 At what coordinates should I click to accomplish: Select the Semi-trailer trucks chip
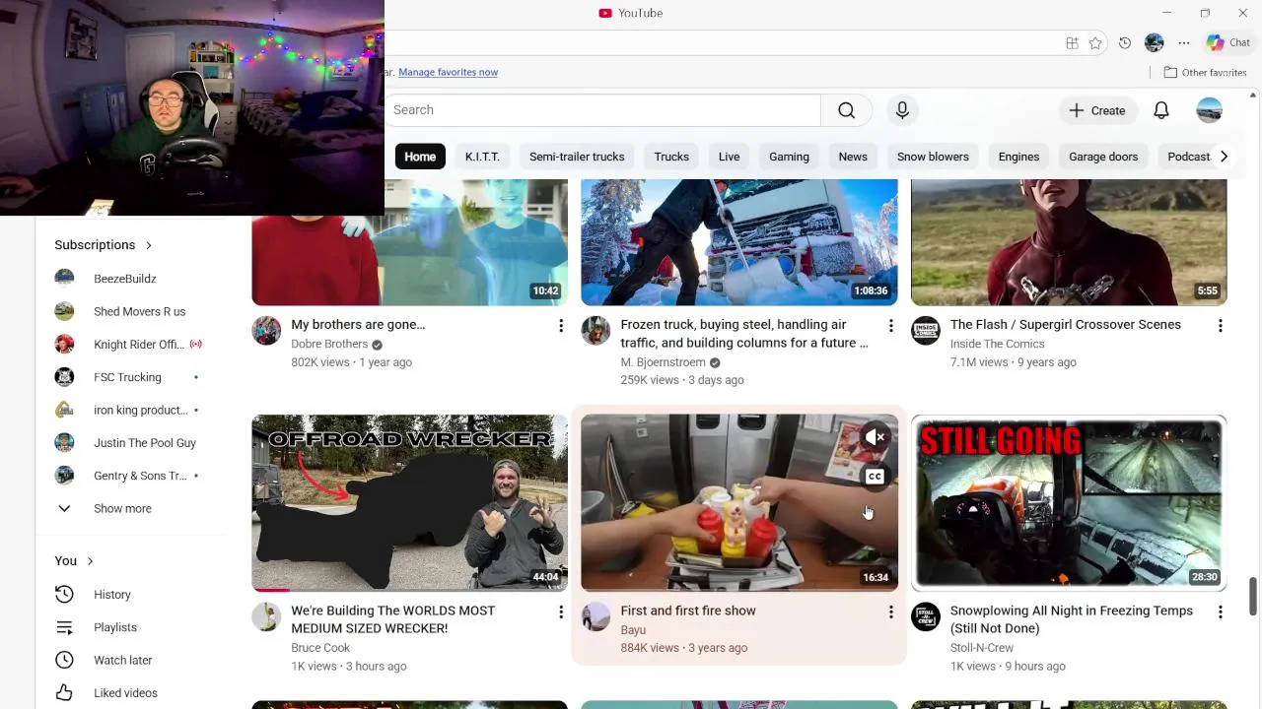577,157
